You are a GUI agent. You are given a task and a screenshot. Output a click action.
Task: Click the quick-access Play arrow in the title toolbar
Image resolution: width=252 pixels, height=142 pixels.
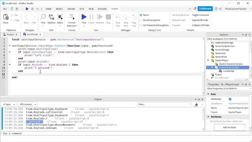coord(27,9)
